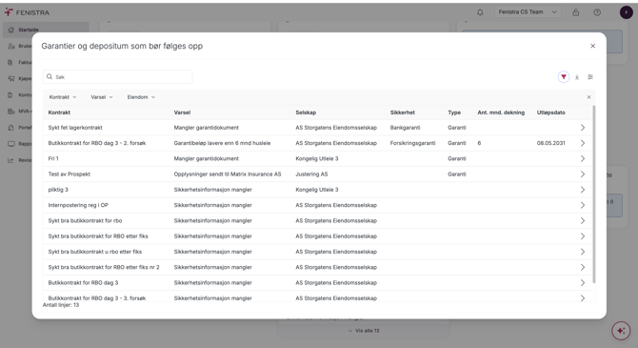Open row arrow for butikkontrakt u rbo etter fiks

583,252
